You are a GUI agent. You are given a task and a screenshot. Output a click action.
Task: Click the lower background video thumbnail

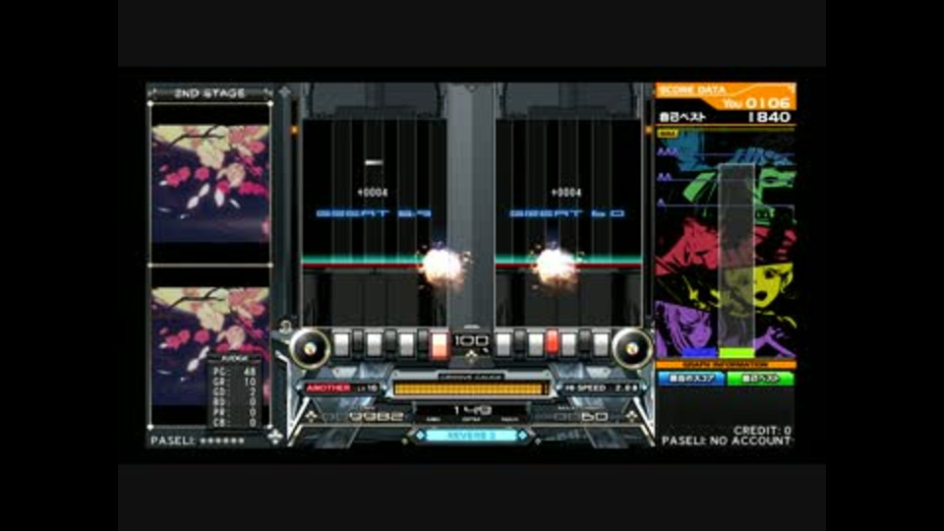[210, 346]
